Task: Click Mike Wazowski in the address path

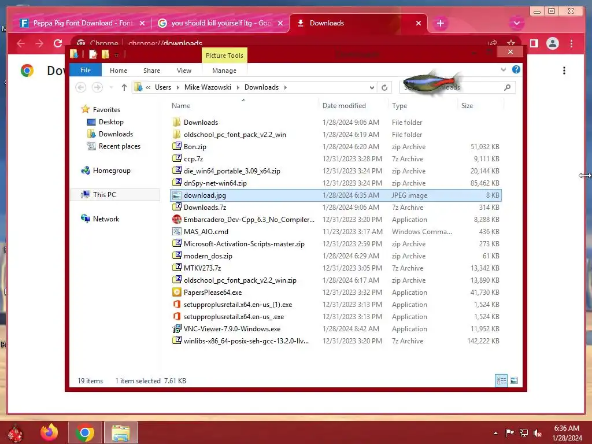Action: 208,87
